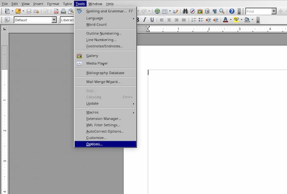Screen dimensions: 287x194
Task: Toggle Underline formatting
Action: tap(152, 20)
